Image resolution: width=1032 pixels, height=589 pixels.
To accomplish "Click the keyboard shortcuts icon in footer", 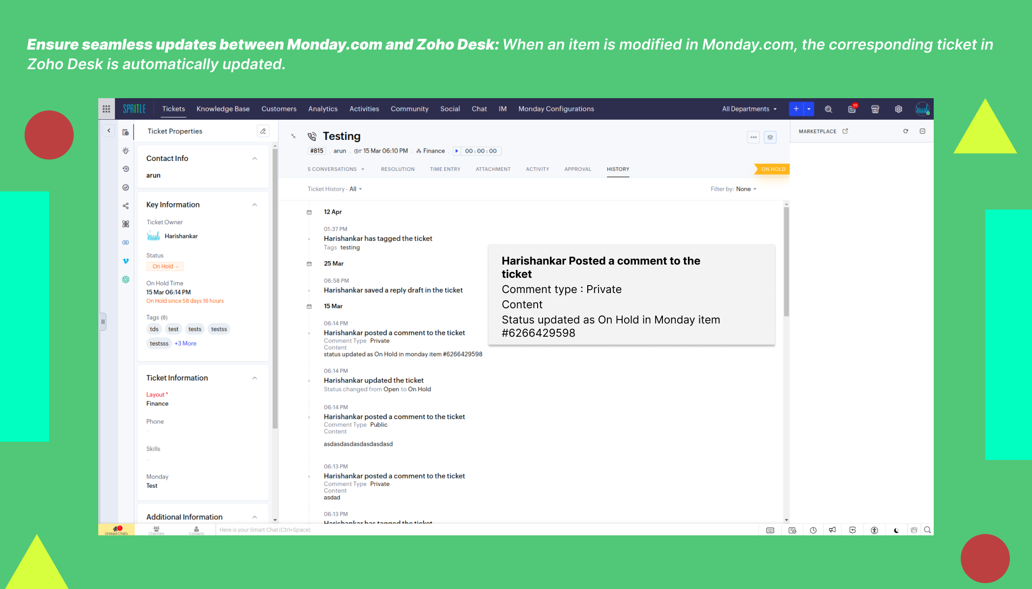I will [x=770, y=530].
